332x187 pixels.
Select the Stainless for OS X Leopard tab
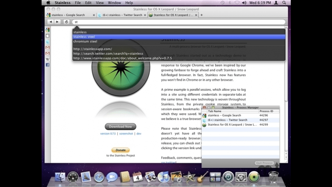click(x=173, y=15)
